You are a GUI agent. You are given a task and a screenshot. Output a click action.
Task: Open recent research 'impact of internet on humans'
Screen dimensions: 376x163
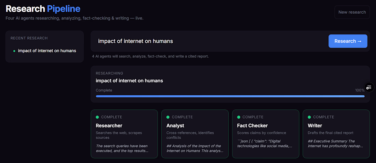[x=44, y=51]
